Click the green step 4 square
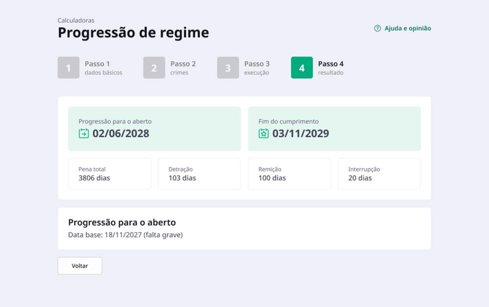The width and height of the screenshot is (489, 307). click(302, 68)
